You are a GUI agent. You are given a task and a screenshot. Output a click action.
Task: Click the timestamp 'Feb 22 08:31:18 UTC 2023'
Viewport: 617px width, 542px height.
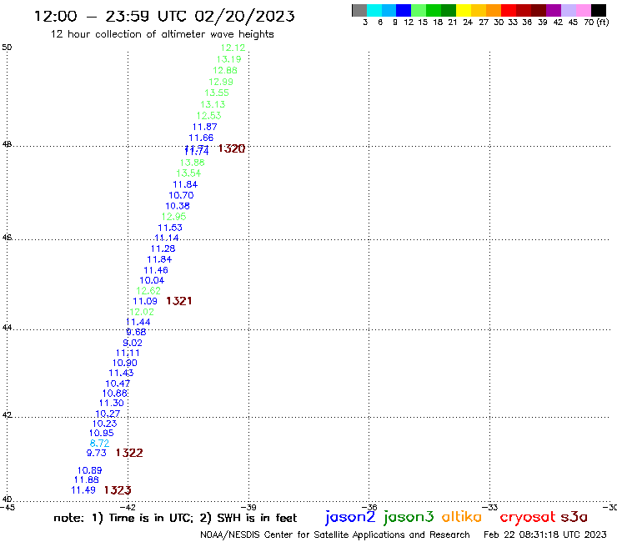(545, 534)
